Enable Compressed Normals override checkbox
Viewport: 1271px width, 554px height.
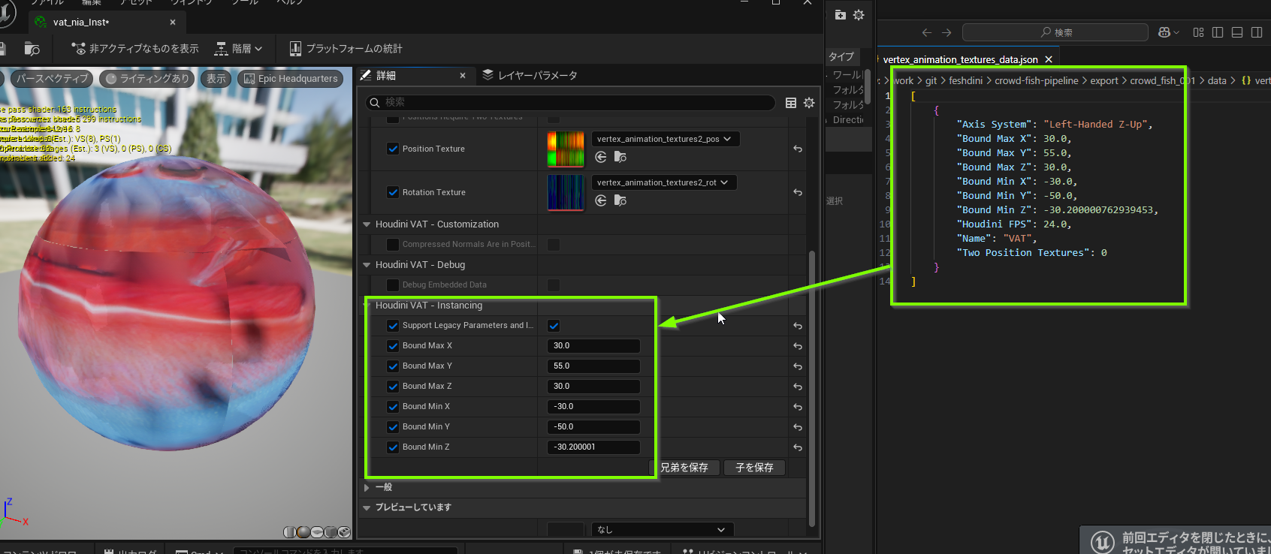[393, 245]
